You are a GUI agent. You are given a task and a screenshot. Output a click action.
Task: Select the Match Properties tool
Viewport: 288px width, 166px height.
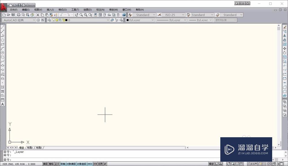coord(51,15)
